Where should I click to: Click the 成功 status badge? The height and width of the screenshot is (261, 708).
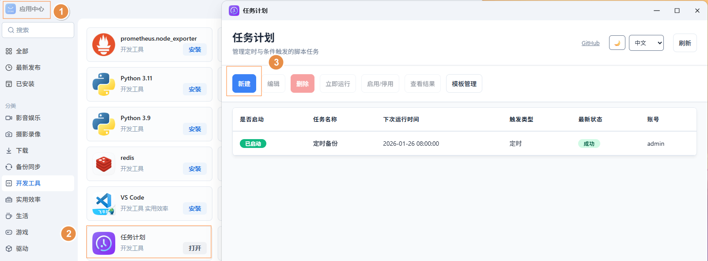point(589,144)
